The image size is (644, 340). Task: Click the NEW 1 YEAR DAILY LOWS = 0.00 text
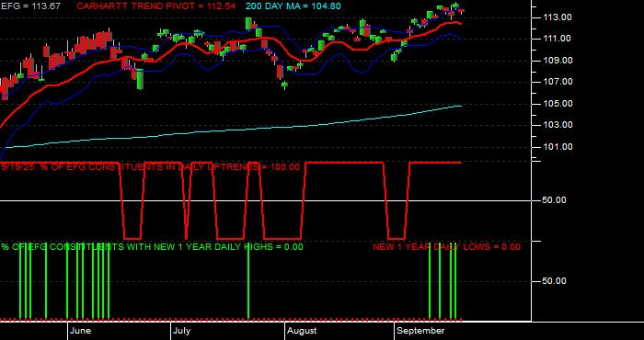point(446,247)
